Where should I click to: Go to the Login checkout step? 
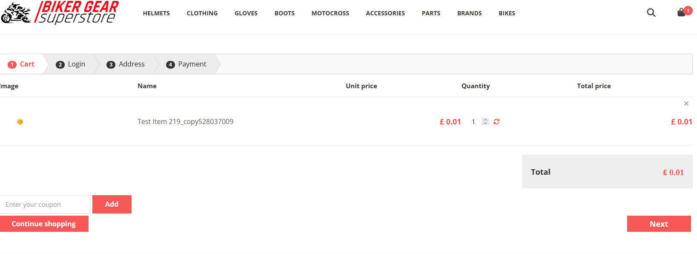(71, 64)
